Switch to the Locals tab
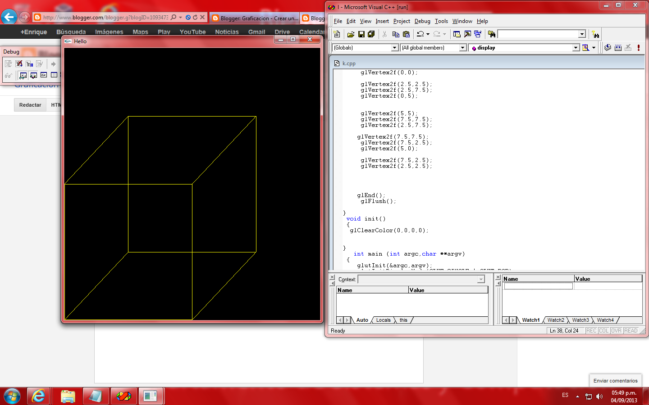The height and width of the screenshot is (405, 649). (383, 320)
